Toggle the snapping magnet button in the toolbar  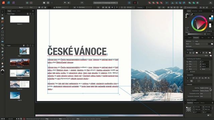pyautogui.click(x=135, y=3)
